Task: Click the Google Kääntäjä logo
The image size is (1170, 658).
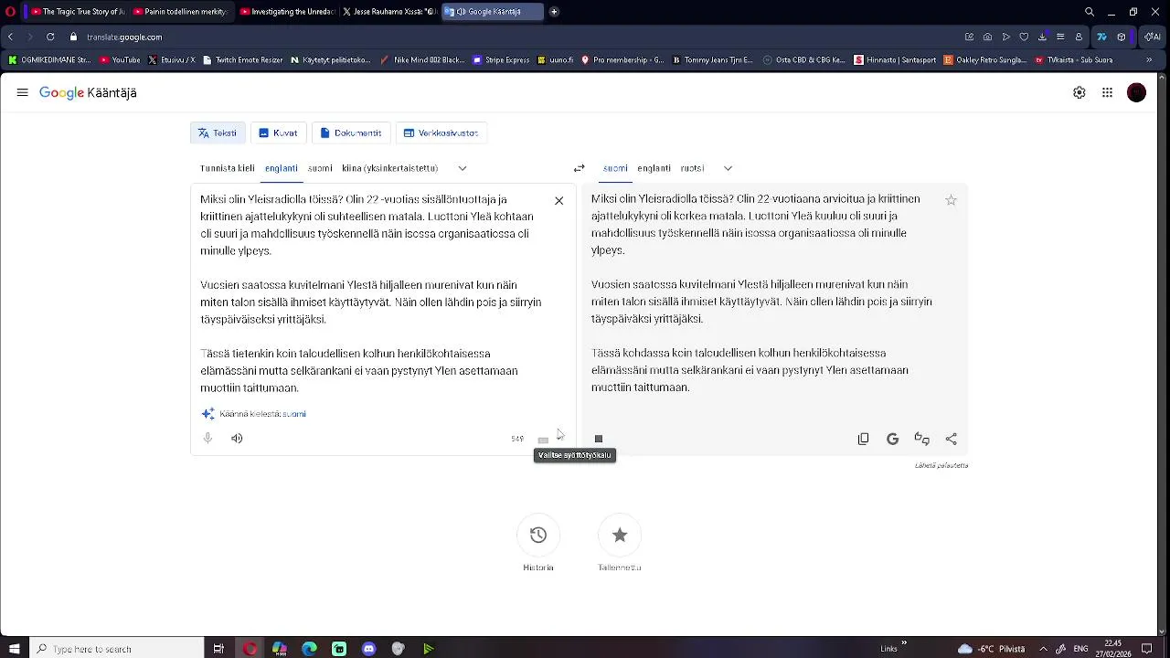Action: pyautogui.click(x=88, y=92)
